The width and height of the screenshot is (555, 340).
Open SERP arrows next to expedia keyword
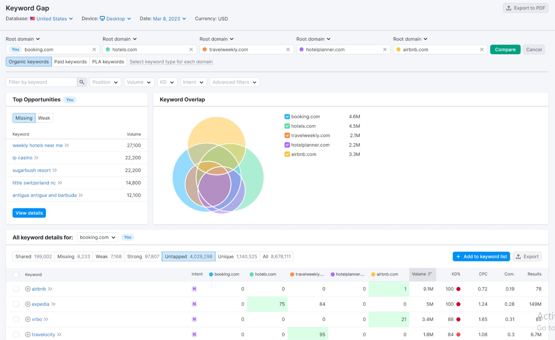(54, 304)
